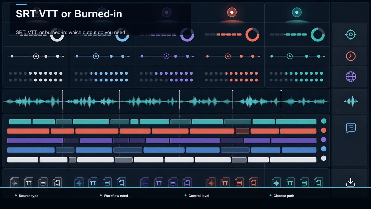Open the waveform audio icon in sidebar
The width and height of the screenshot is (371, 209).
click(x=351, y=101)
